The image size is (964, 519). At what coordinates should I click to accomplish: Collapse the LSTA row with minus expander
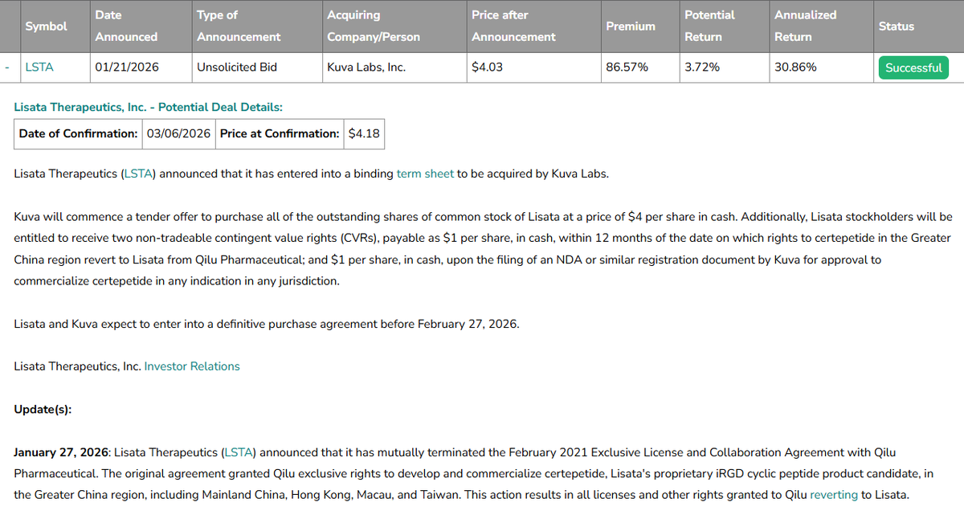tap(6, 67)
